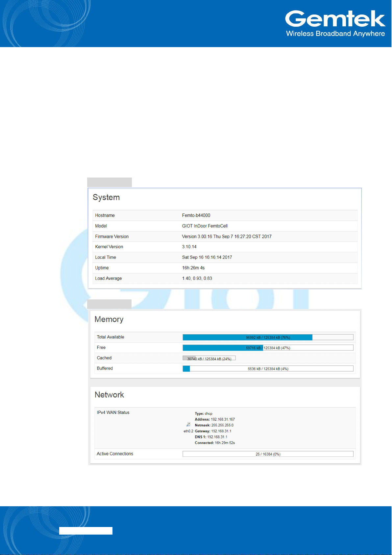Click the Free memory label
Image resolution: width=392 pixels, height=555 pixels.
[101, 347]
